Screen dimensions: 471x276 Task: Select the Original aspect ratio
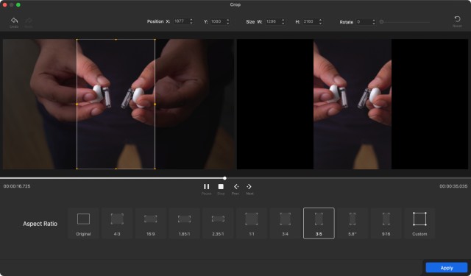pyautogui.click(x=83, y=223)
